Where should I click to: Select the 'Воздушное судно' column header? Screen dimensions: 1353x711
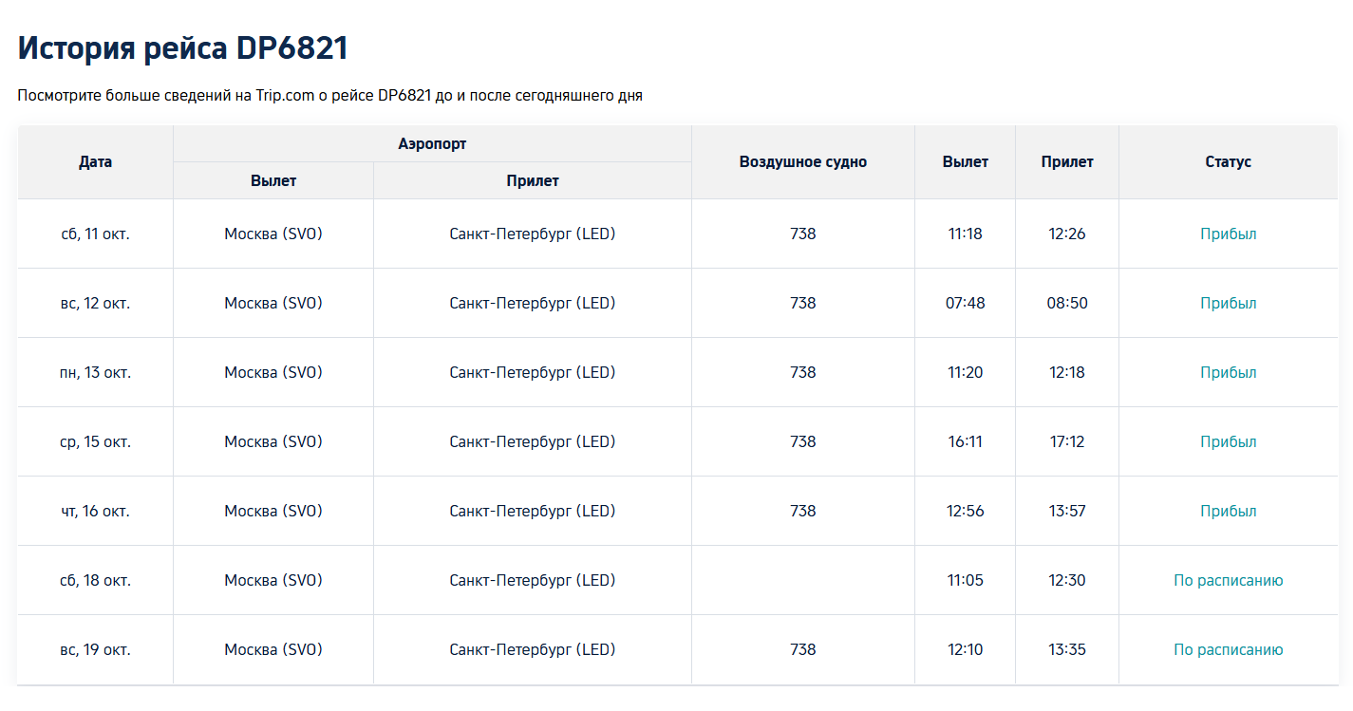point(802,161)
